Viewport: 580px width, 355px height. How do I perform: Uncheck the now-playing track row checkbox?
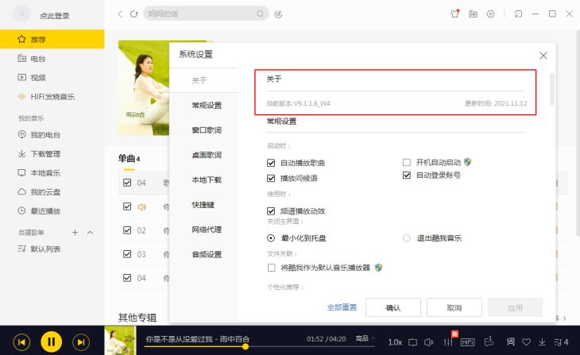coord(127,206)
